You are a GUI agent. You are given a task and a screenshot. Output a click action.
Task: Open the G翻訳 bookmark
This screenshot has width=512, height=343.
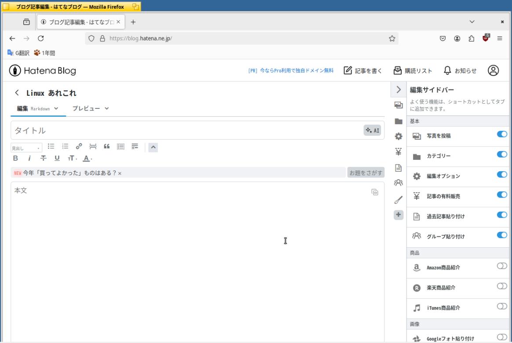18,53
